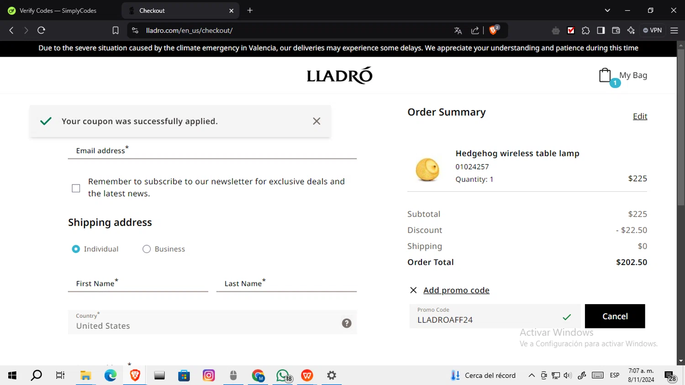Click the Cancel promo code button
The height and width of the screenshot is (385, 685).
coord(615,316)
